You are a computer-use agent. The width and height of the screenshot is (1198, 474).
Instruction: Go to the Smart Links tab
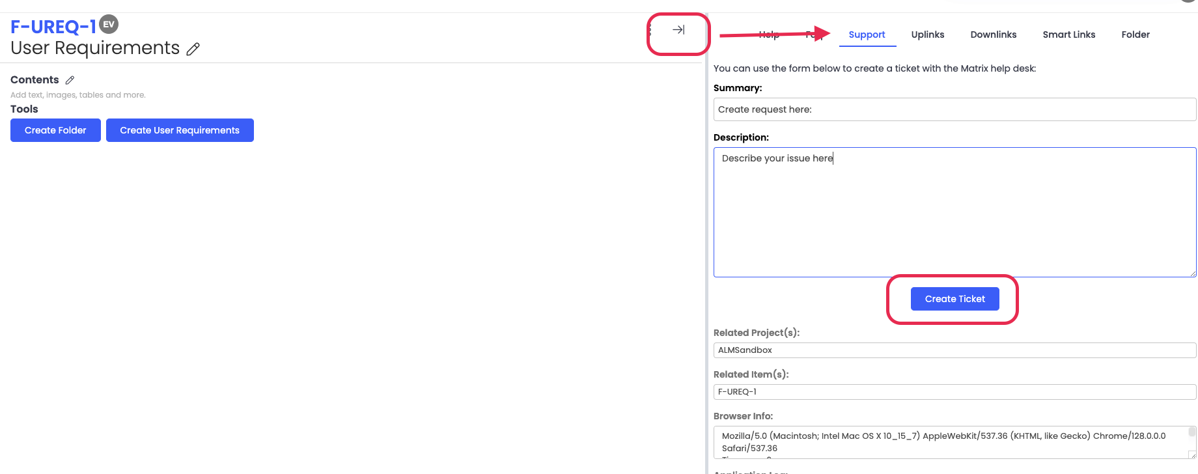pyautogui.click(x=1069, y=35)
